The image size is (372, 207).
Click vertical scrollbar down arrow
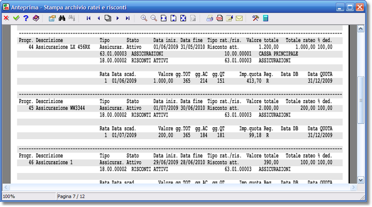coord(361,180)
